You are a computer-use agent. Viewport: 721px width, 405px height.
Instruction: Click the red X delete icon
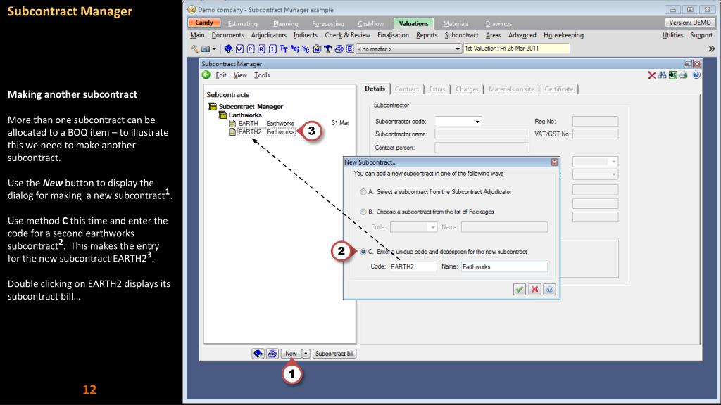tap(651, 75)
